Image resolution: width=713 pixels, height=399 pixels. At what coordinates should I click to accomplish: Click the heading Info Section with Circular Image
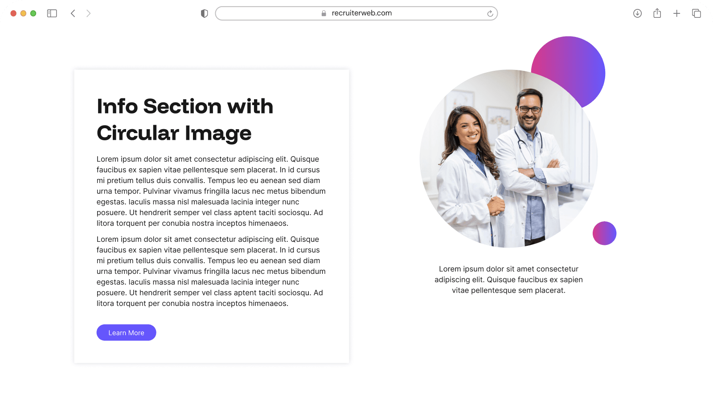pos(184,119)
